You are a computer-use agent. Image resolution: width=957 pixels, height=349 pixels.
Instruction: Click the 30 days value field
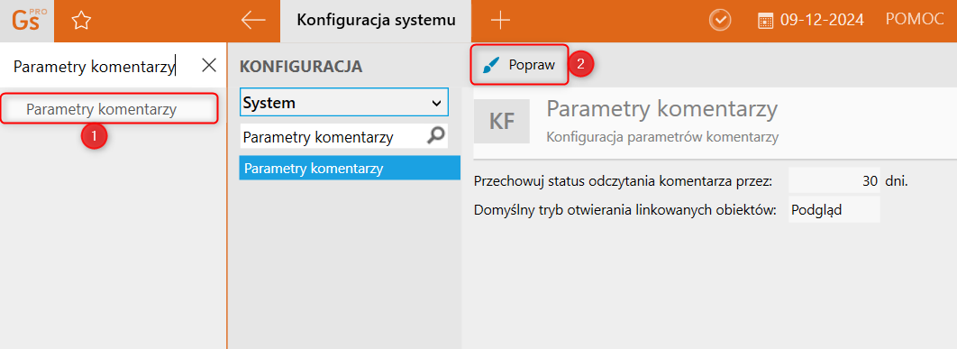click(x=834, y=180)
